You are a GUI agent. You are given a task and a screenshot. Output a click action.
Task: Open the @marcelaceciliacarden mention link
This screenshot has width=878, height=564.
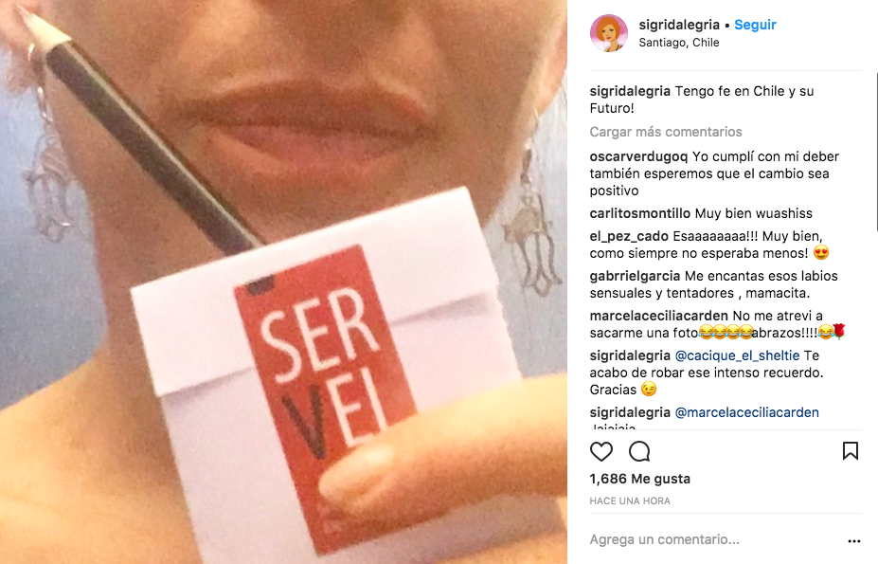coord(747,412)
